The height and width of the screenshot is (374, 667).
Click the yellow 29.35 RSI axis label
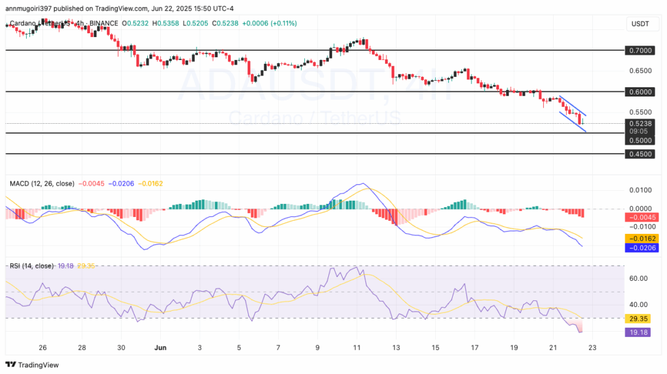point(638,319)
